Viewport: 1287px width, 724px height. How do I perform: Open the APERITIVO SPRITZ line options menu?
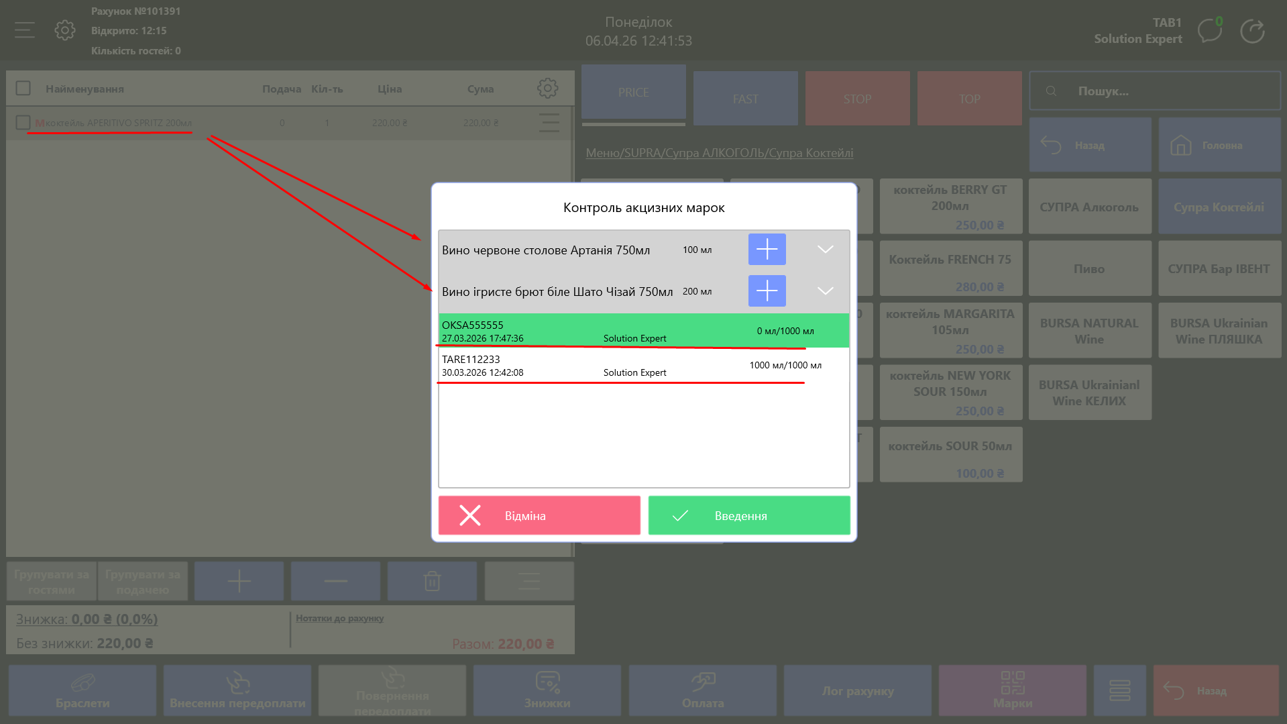pos(549,123)
